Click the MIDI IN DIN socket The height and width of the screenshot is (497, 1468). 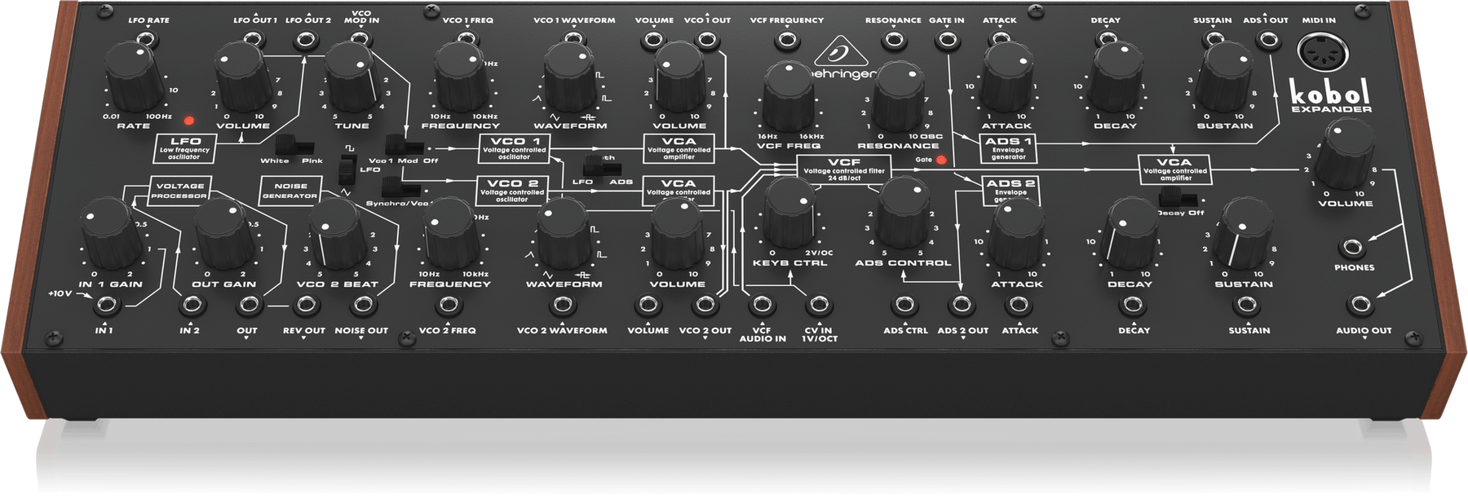1322,54
